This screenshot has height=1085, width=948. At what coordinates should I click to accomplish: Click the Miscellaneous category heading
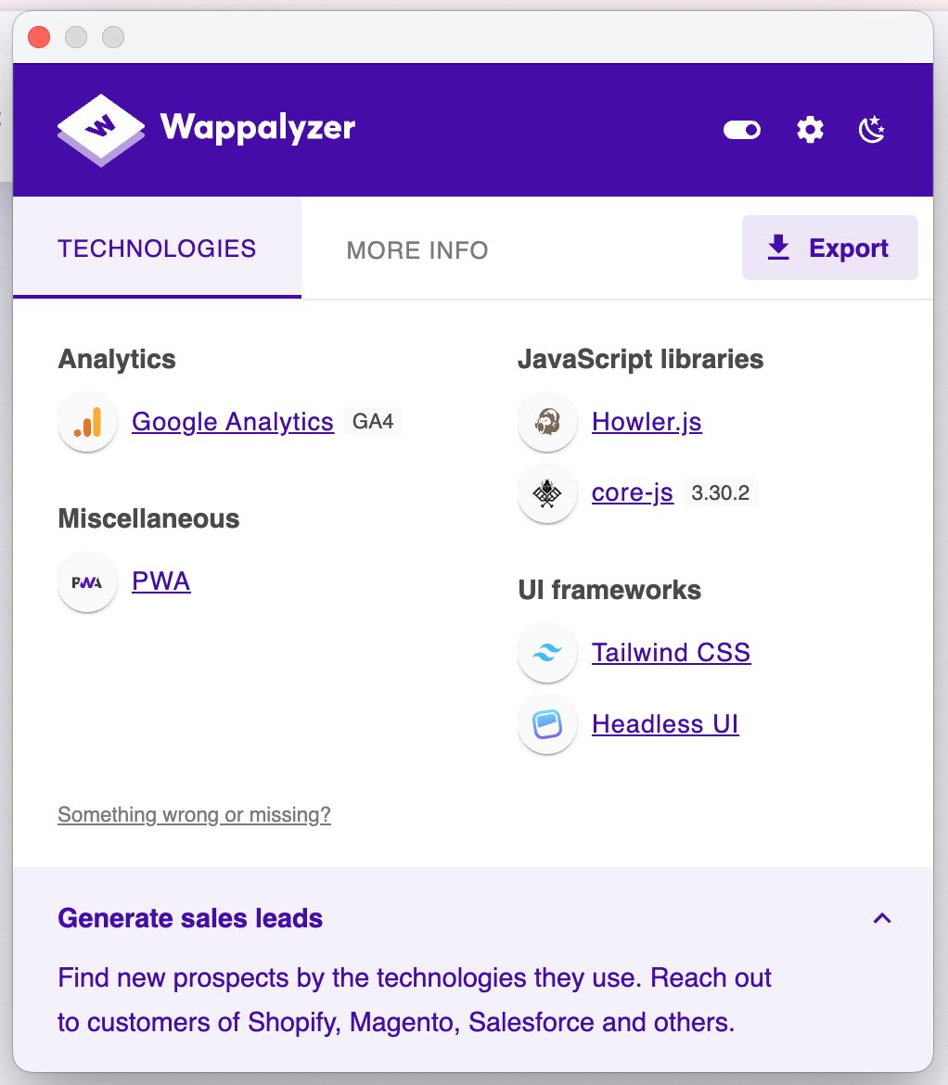point(148,518)
